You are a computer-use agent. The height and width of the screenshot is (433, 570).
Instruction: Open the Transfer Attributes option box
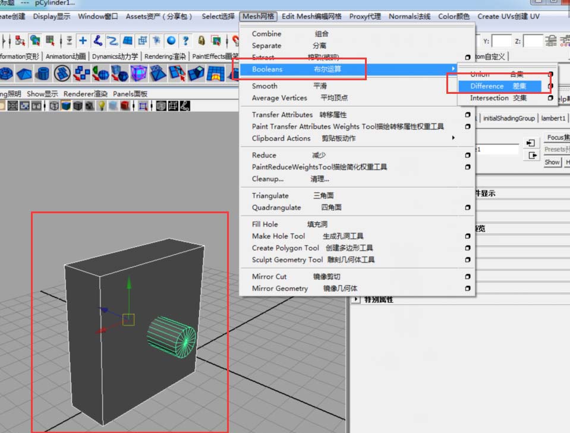[468, 115]
